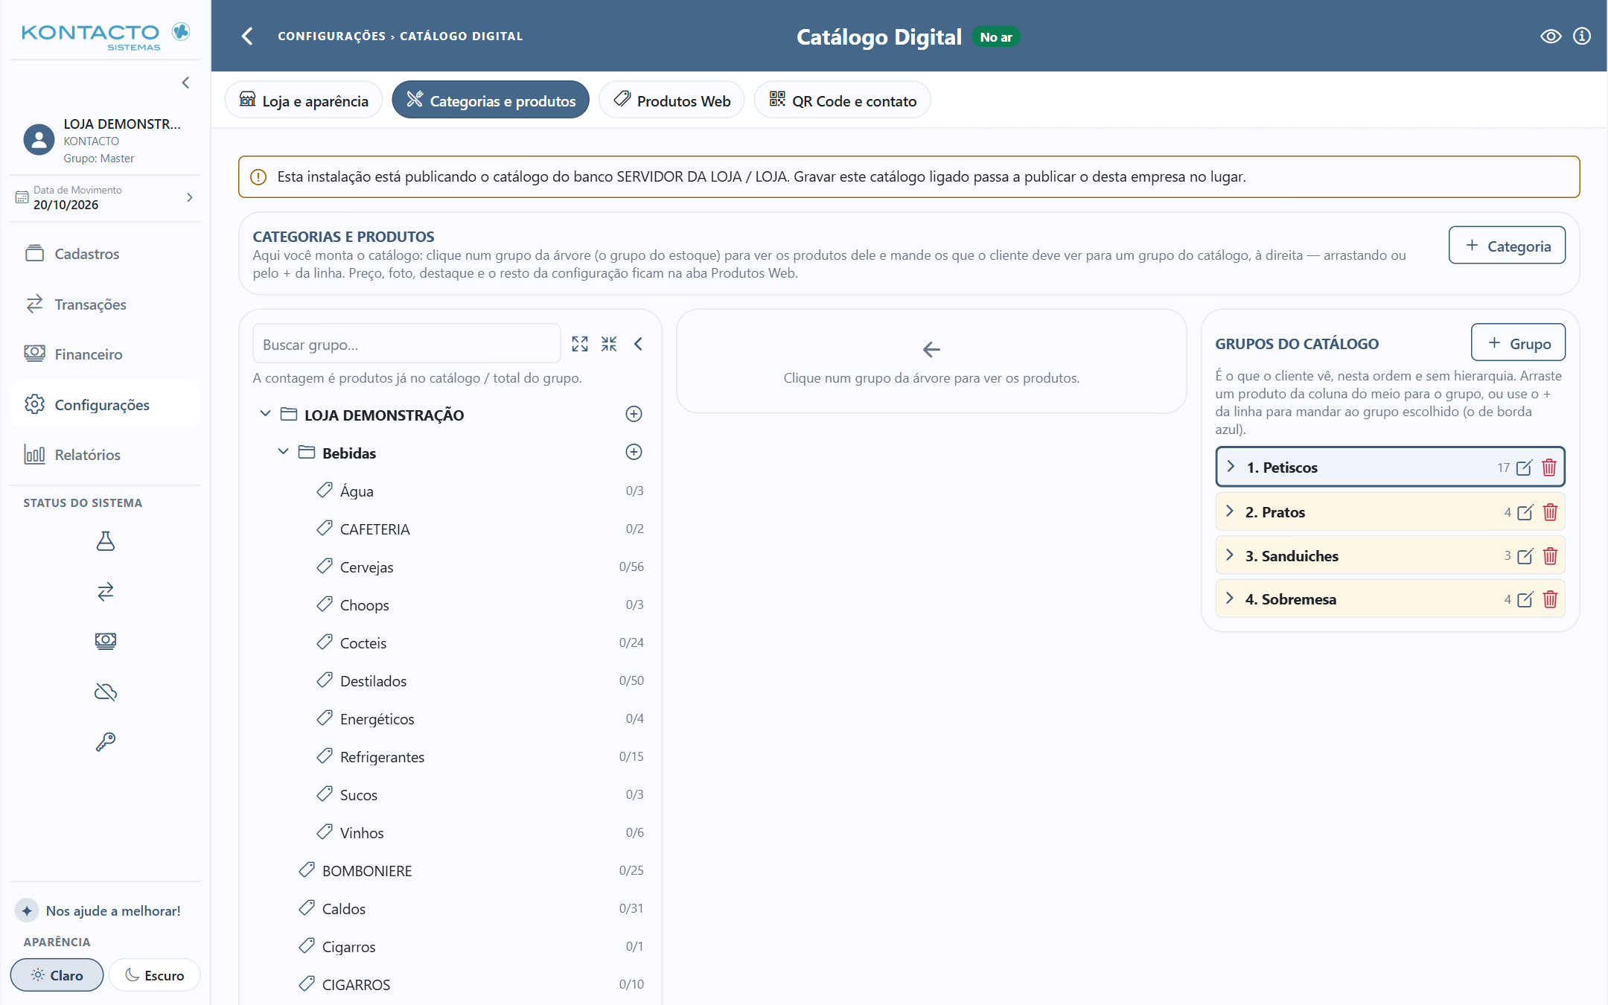This screenshot has width=1608, height=1005.
Task: Expand the Sanduiches catalog group
Action: pos(1230,555)
